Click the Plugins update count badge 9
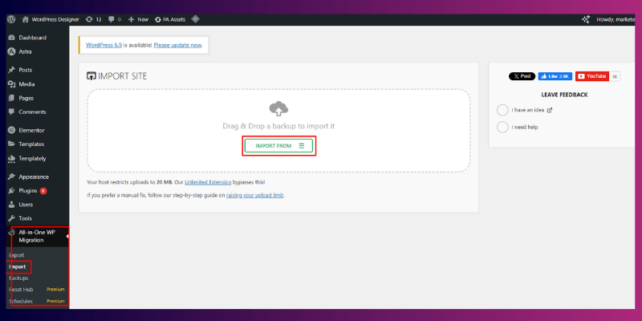This screenshot has width=642, height=321. point(43,191)
